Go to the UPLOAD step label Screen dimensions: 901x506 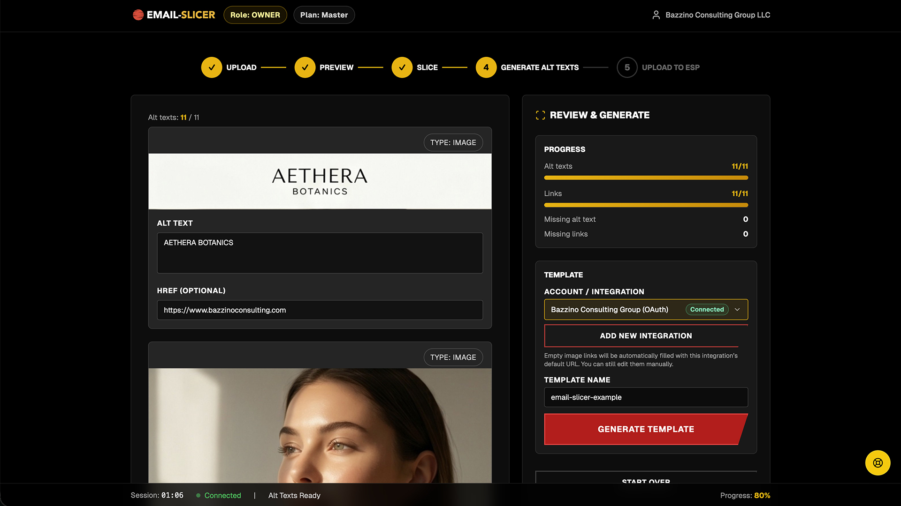click(241, 67)
